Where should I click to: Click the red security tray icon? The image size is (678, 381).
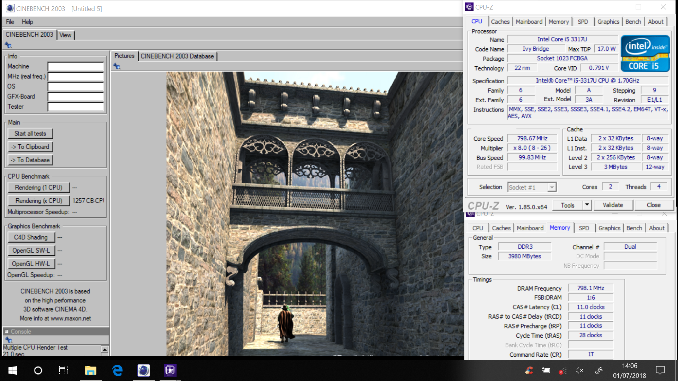pyautogui.click(x=529, y=370)
